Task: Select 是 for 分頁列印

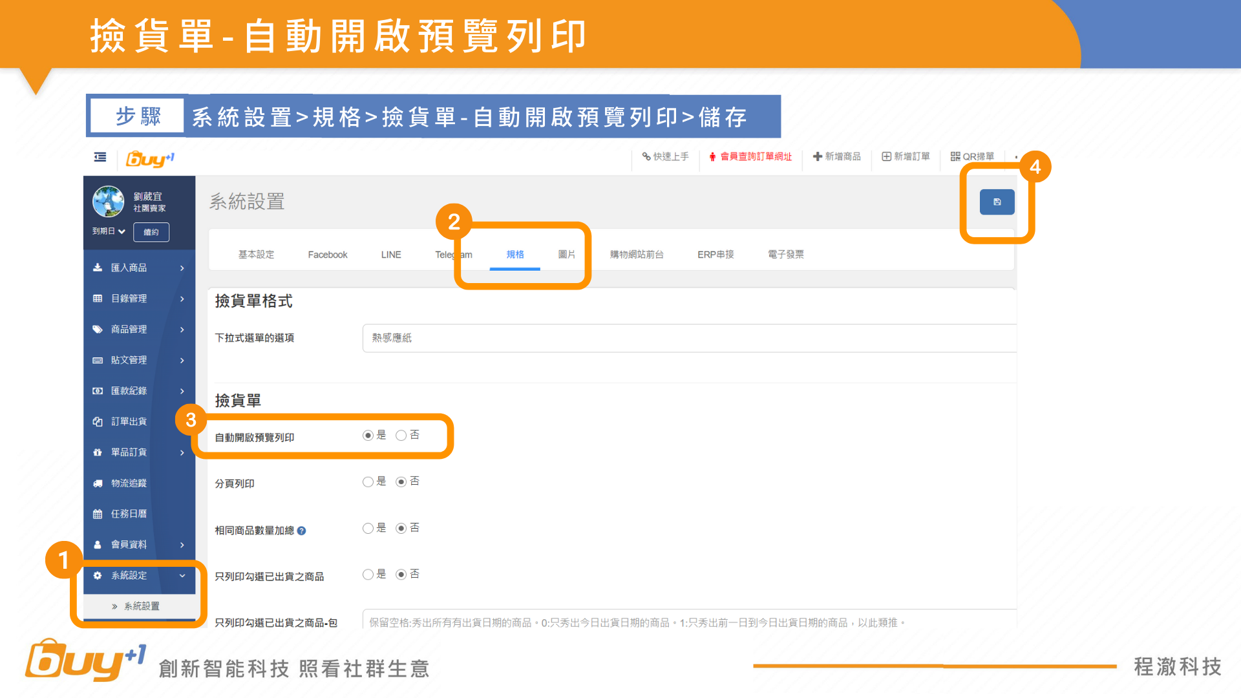Action: point(368,481)
